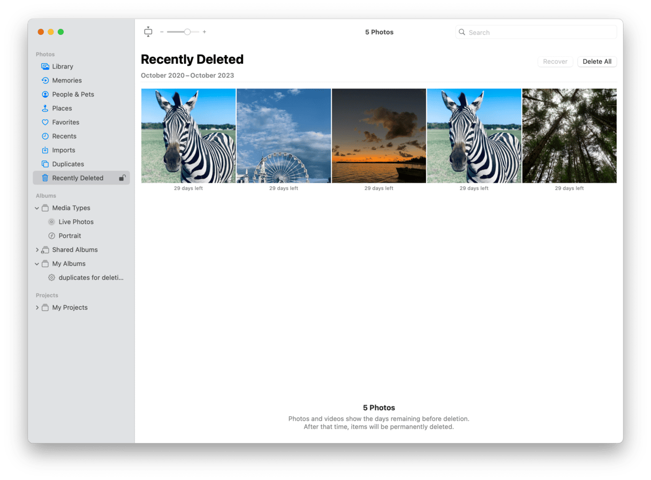Click the search magnifying glass icon
This screenshot has height=480, width=651.
[462, 32]
